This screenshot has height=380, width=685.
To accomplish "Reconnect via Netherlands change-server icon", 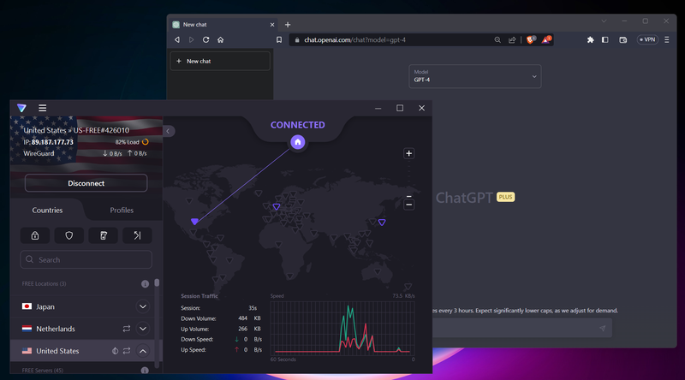I will [127, 329].
